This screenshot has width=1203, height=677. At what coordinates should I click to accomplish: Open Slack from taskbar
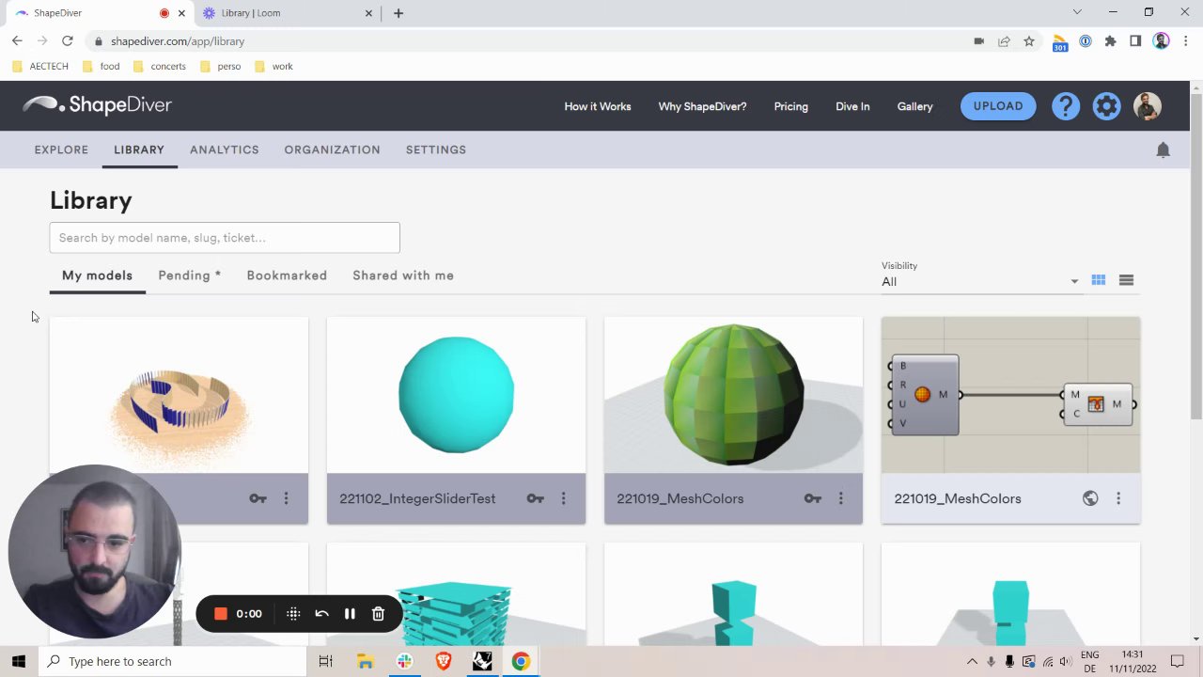point(404,662)
